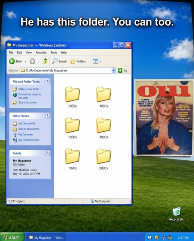The height and width of the screenshot is (241, 194).
Task: Open the Edit menu
Action: (19, 53)
